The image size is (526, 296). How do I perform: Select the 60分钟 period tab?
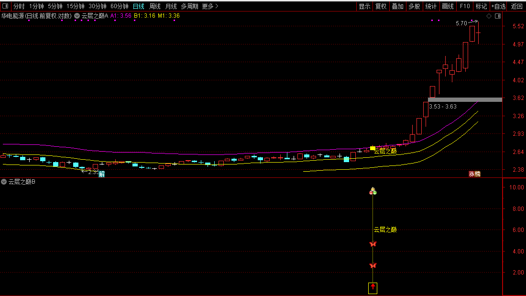120,6
